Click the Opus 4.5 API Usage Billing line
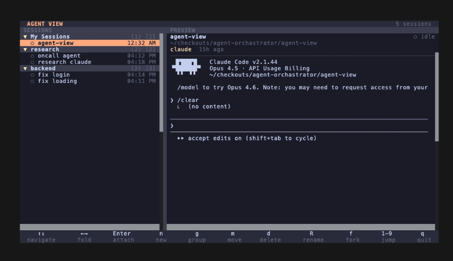 coord(260,68)
